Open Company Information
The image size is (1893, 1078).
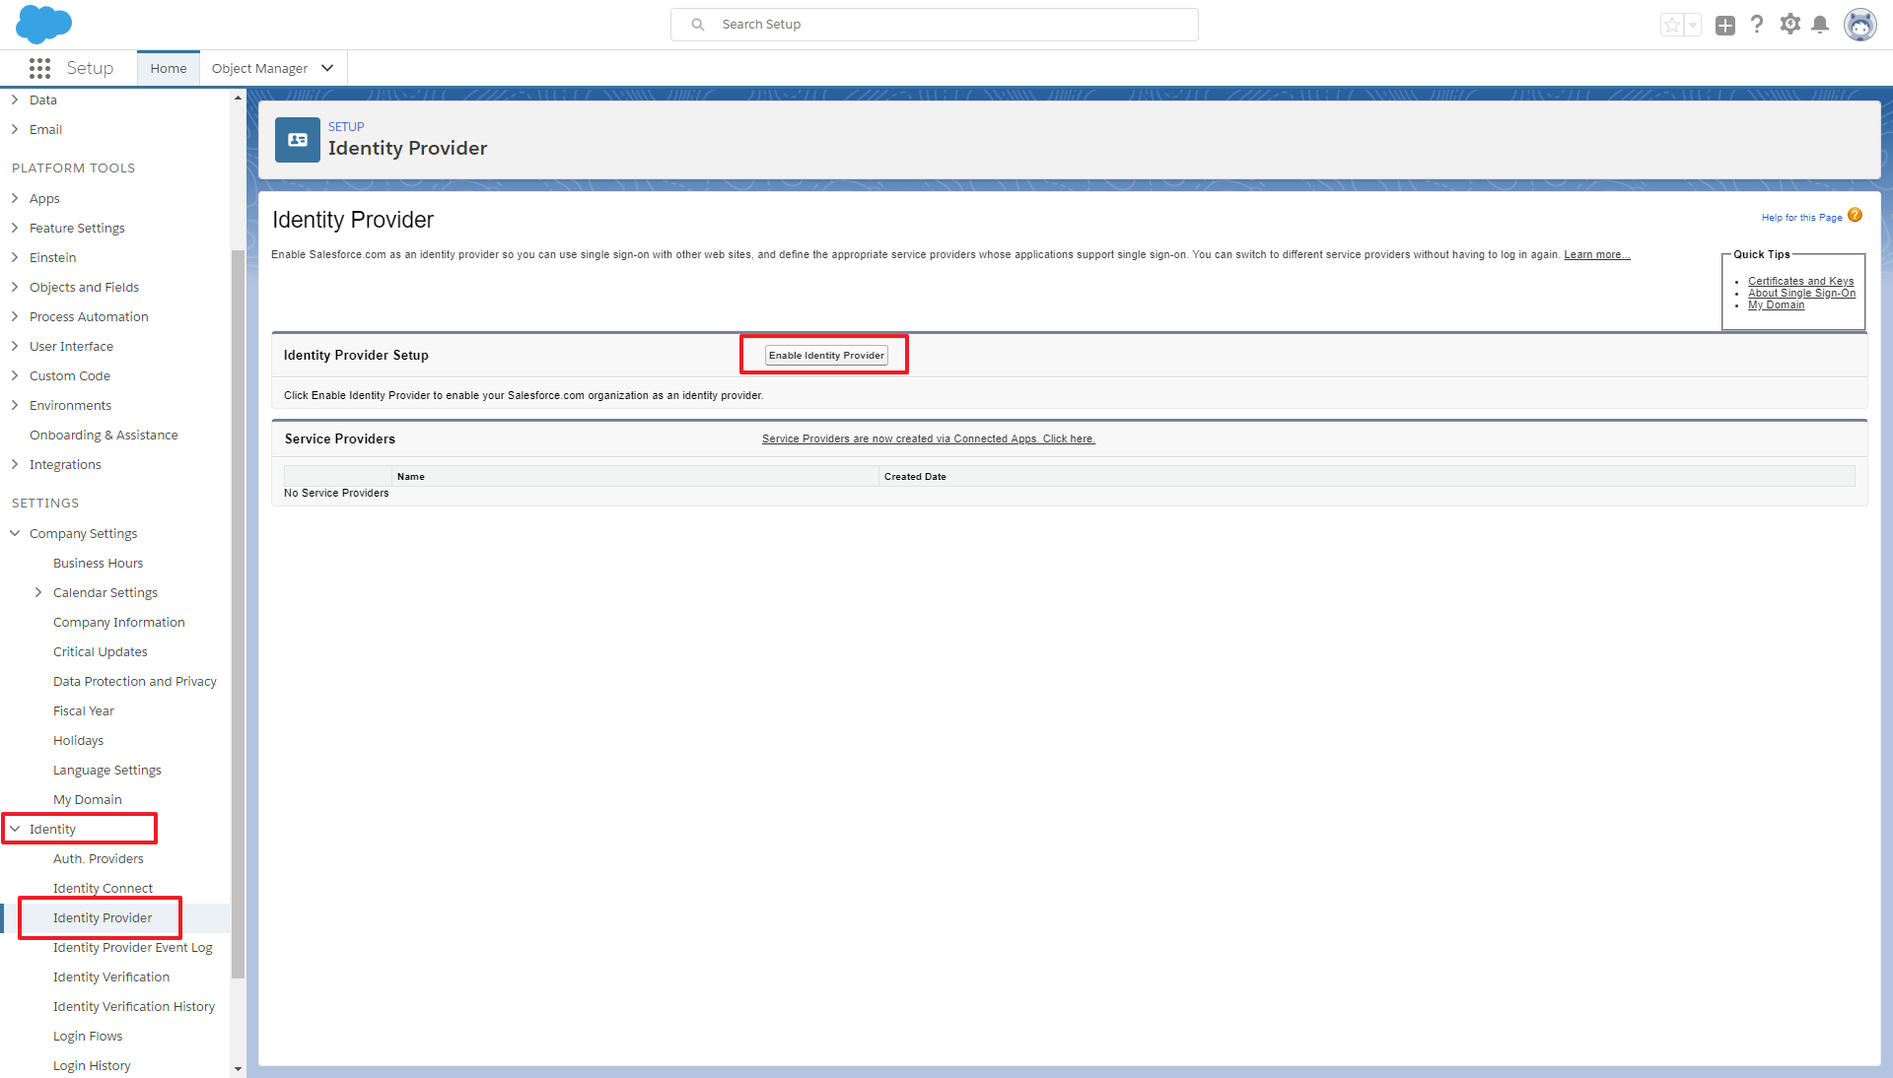click(119, 622)
